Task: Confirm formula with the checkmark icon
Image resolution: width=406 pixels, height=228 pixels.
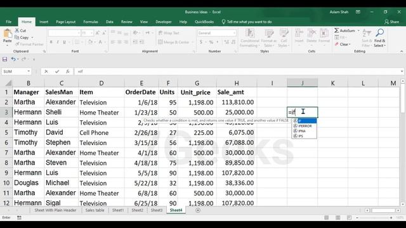Action: pyautogui.click(x=57, y=72)
